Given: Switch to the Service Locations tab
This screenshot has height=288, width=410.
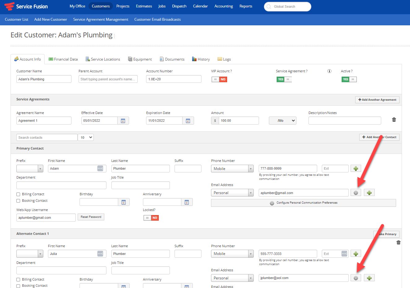Looking at the screenshot, I should point(103,59).
